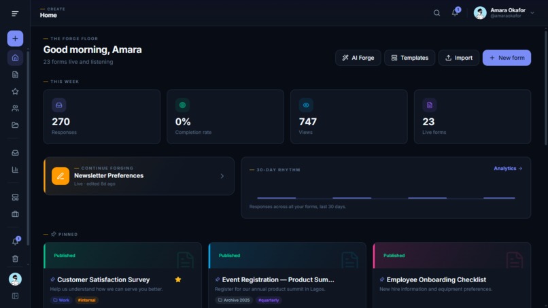Open Templates button
The height and width of the screenshot is (308, 548).
click(x=409, y=58)
